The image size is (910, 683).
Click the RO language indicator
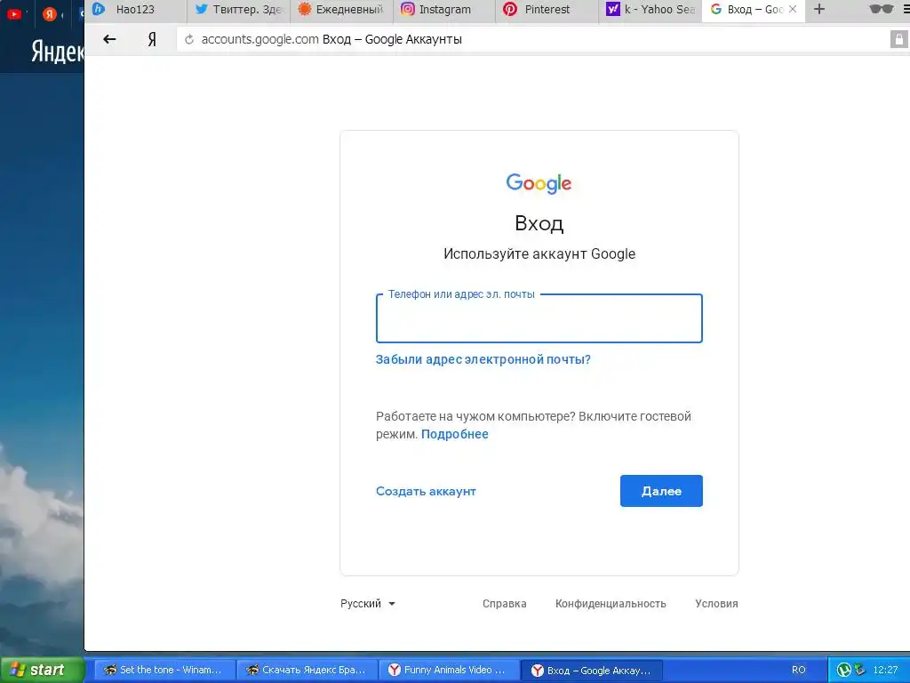[x=799, y=670]
